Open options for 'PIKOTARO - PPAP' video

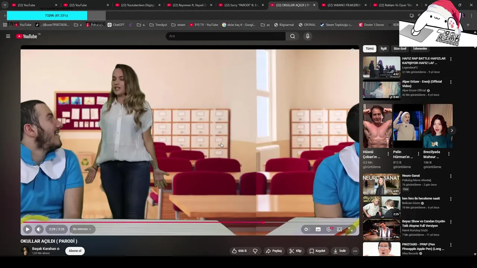tap(451, 245)
